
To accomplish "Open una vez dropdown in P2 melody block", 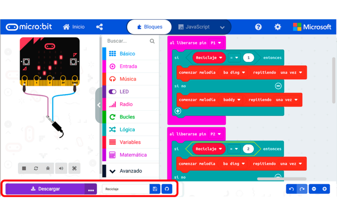I will tap(291, 164).
